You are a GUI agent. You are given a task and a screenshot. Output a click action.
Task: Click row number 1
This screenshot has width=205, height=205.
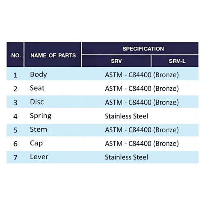click(16, 75)
